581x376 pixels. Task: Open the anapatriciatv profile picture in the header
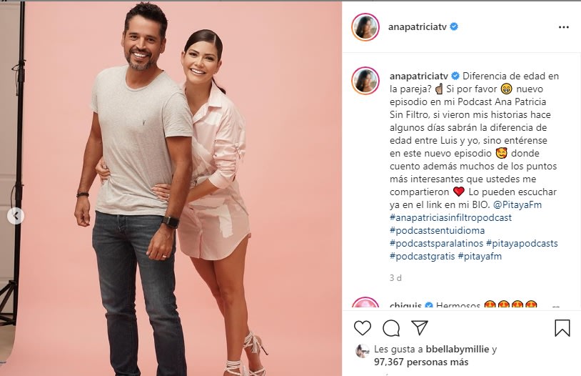click(x=365, y=26)
